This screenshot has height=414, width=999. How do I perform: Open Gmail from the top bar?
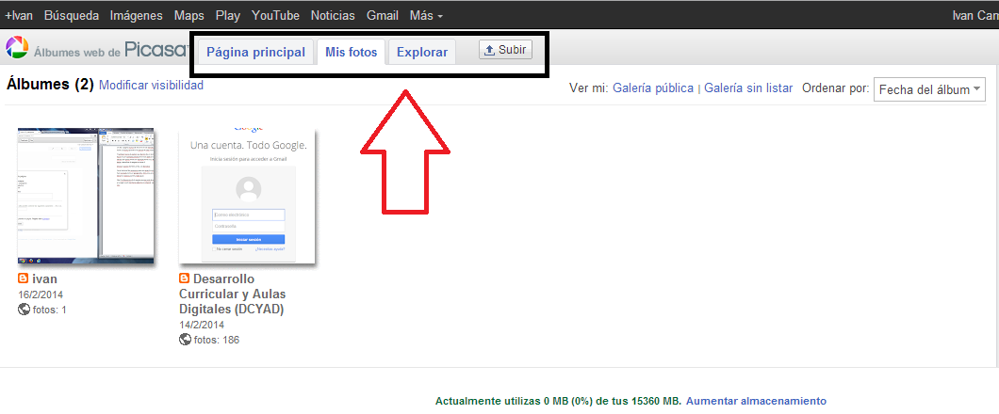[383, 15]
